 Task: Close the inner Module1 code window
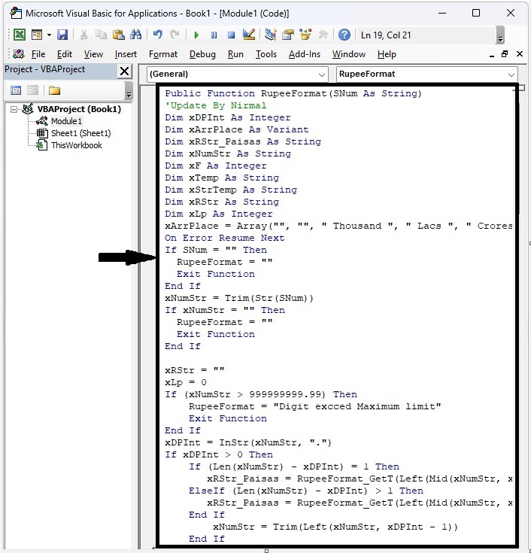(x=520, y=54)
